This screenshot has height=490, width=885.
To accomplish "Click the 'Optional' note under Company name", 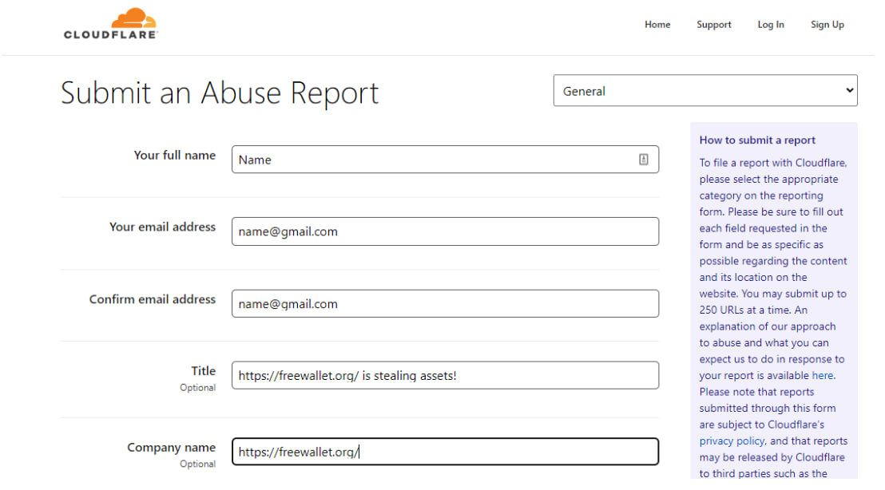I will 197,464.
